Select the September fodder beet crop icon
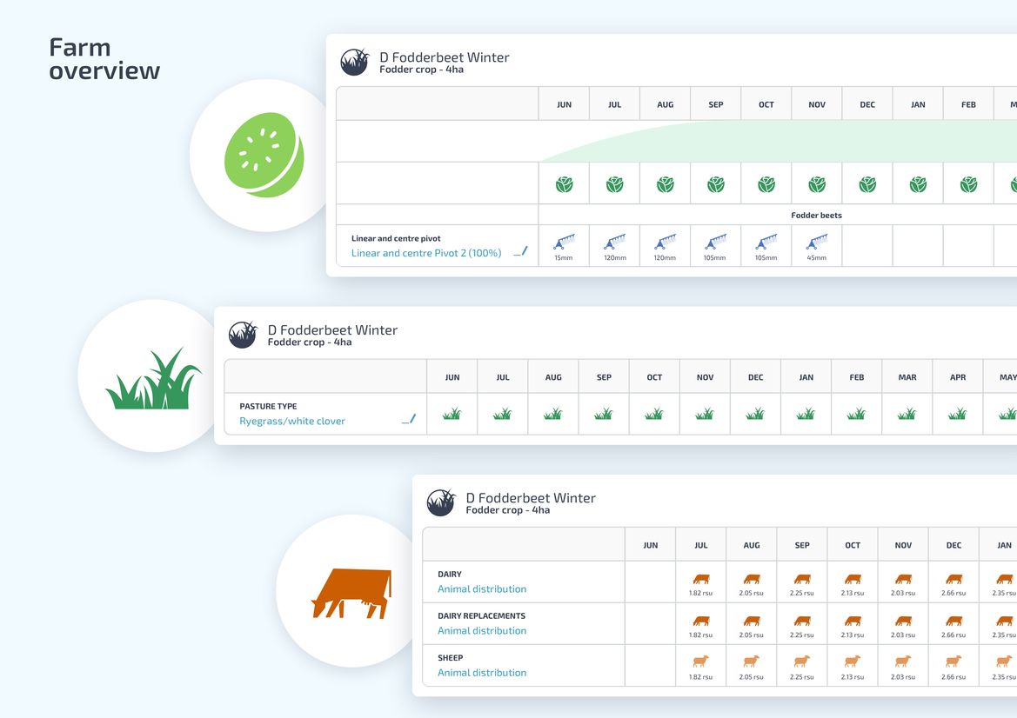Viewport: 1017px width, 718px height. tap(715, 184)
